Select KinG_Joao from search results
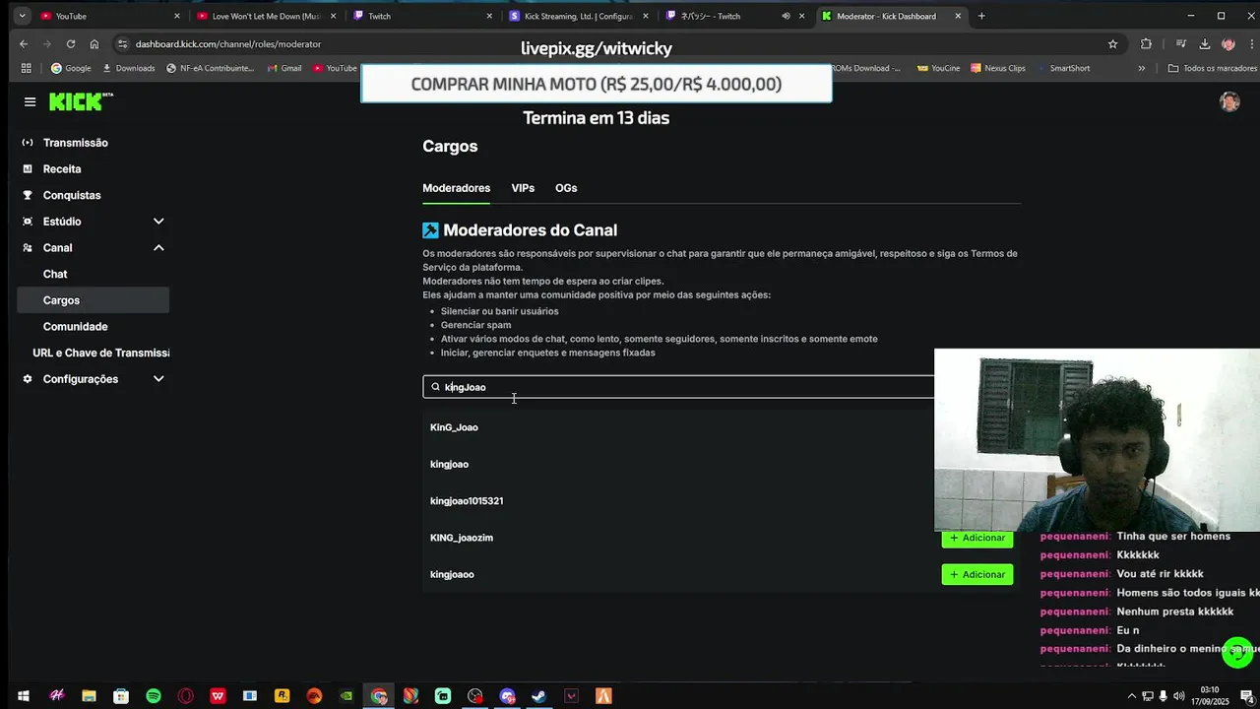Screen dimensions: 1260x709 pyautogui.click(x=454, y=427)
